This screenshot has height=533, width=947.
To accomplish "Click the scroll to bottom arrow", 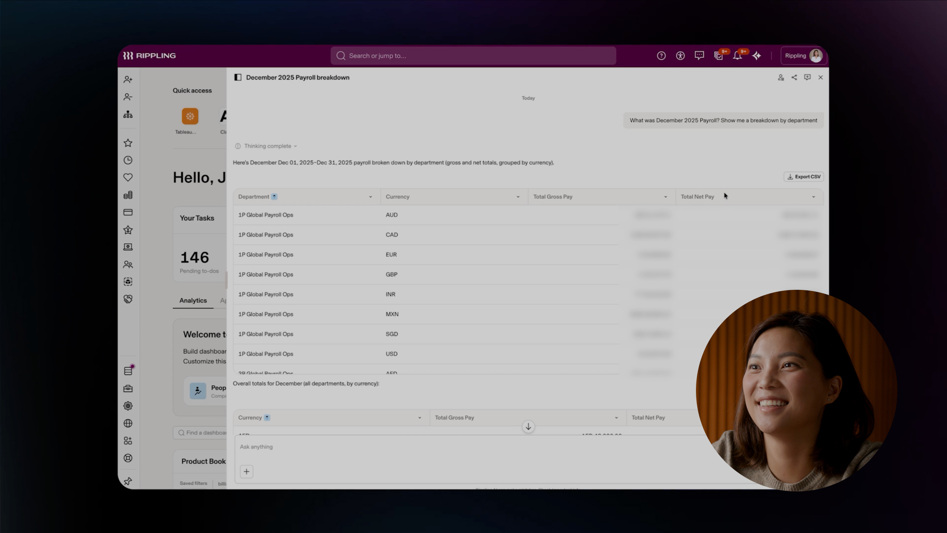I will 528,427.
